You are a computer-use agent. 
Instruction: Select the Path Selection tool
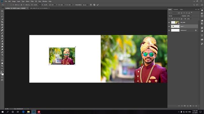[2, 58]
